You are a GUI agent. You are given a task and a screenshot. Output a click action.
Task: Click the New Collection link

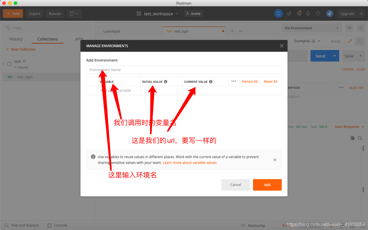[21, 49]
